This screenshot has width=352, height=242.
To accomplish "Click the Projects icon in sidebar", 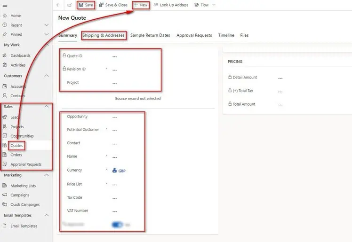I will click(x=5, y=126).
